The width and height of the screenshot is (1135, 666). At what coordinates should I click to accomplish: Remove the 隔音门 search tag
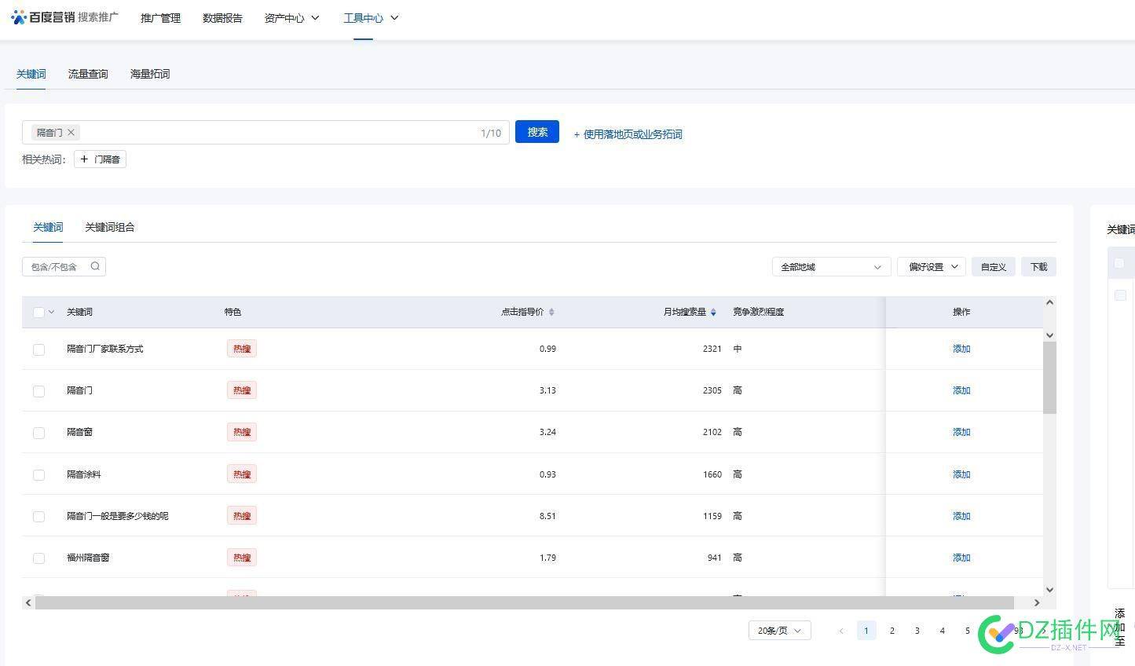click(x=71, y=133)
